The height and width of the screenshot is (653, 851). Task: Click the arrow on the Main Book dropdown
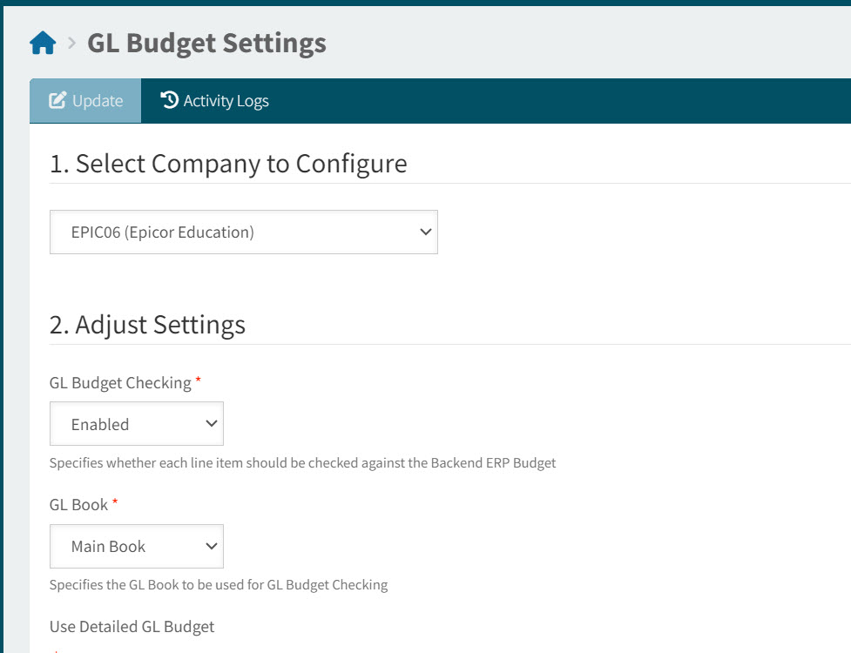click(211, 546)
